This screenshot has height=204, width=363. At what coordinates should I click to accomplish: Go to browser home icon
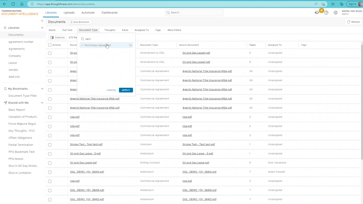pos(22,4)
